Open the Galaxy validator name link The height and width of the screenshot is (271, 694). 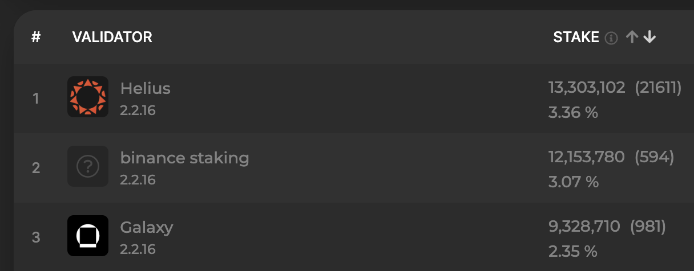click(147, 228)
